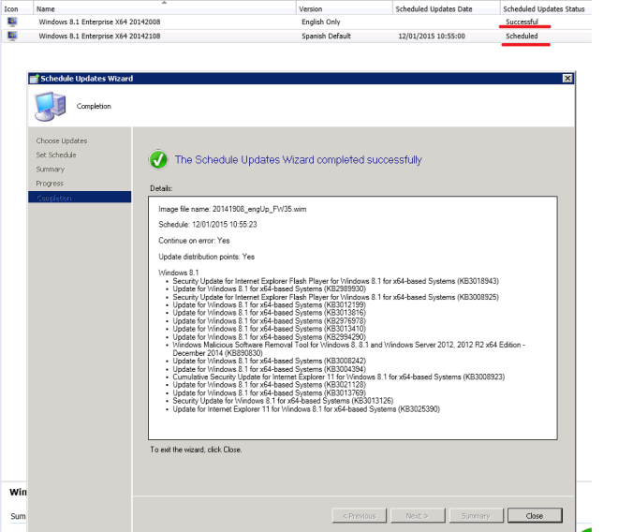618x532 pixels.
Task: Close the wizard using the title bar X
Action: tap(567, 79)
